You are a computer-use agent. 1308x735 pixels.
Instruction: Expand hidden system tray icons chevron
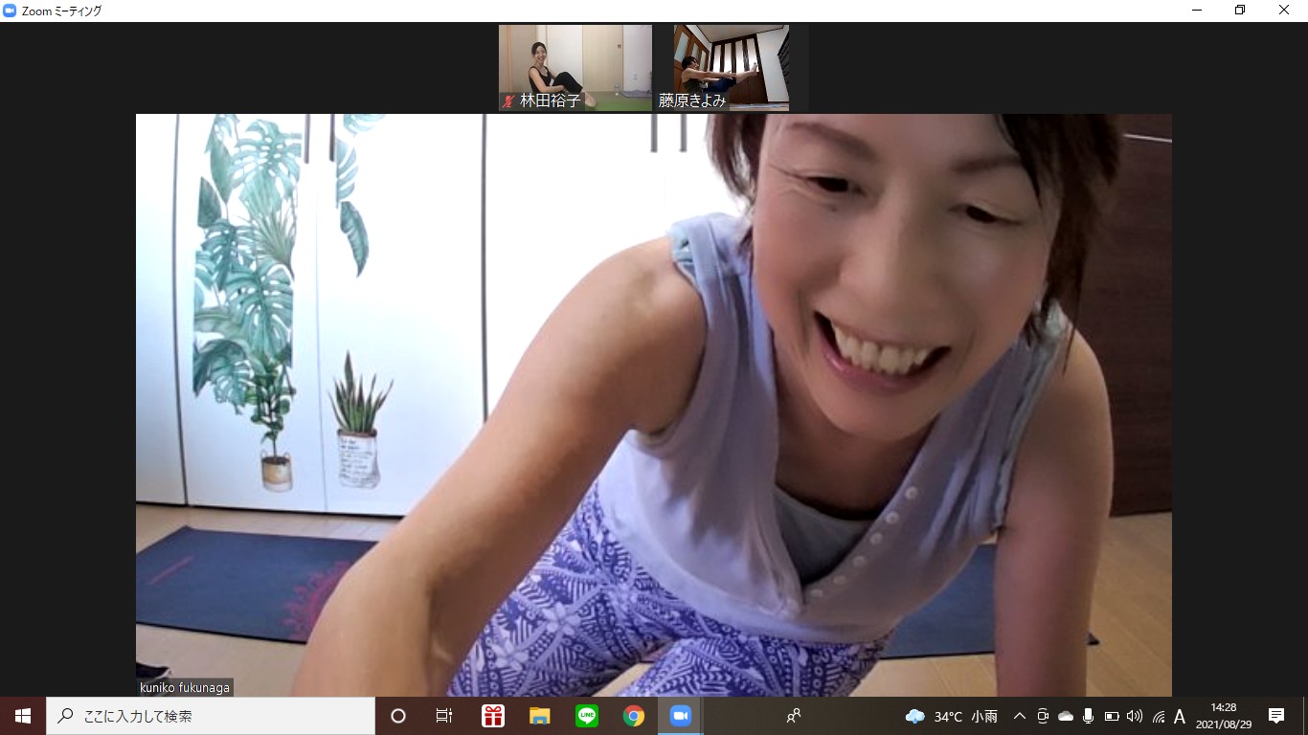click(1019, 716)
